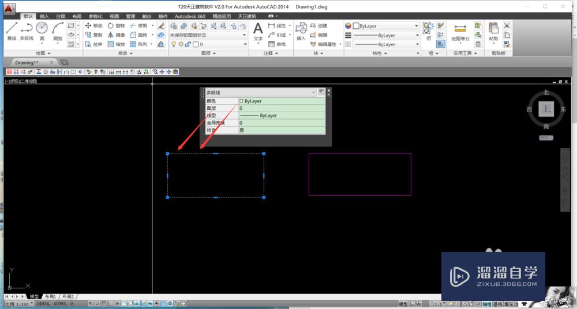577x309 pixels.
Task: Click the 旋转 (Rotate) tool
Action: point(117,26)
